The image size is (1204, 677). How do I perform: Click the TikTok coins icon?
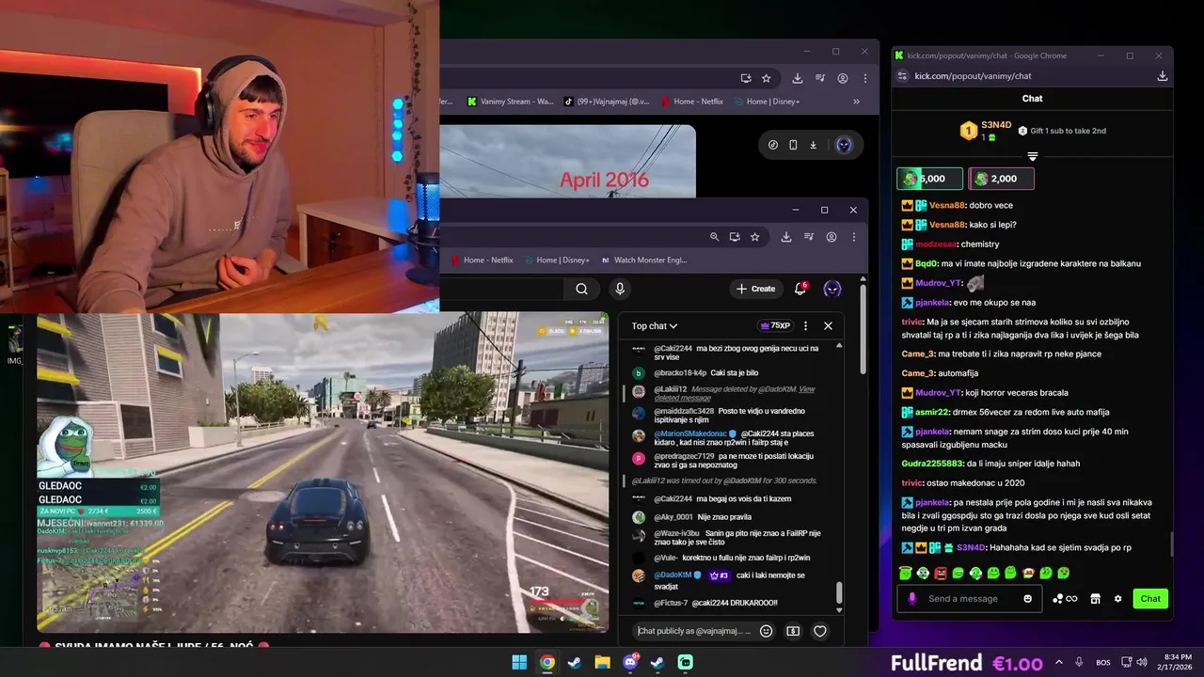pos(773,145)
